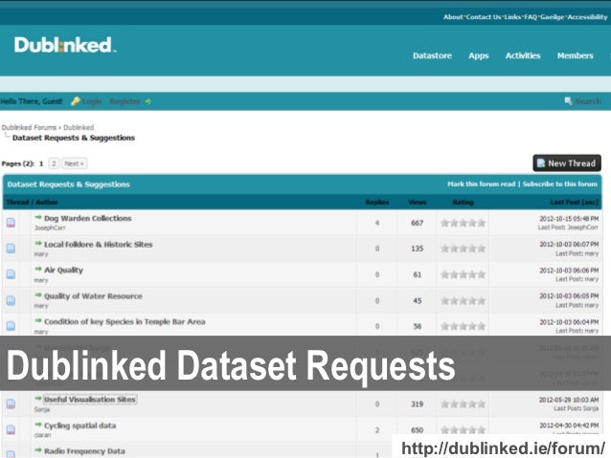
Task: Open Cycling spatial data thread
Action: pyautogui.click(x=79, y=425)
